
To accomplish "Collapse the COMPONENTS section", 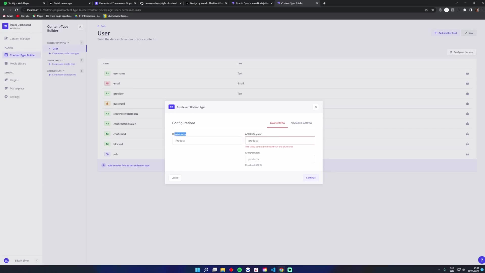I will point(63,71).
